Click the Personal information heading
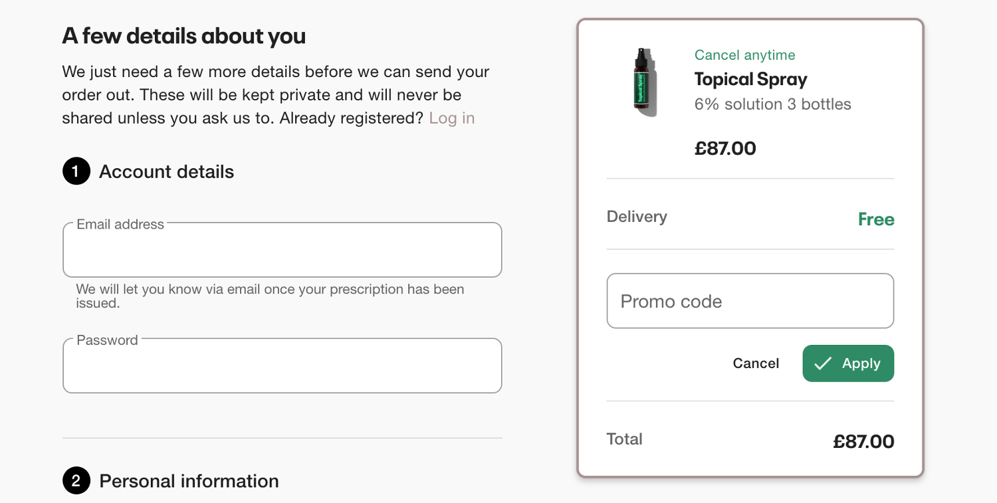Viewport: 997px width, 503px height. 189,480
